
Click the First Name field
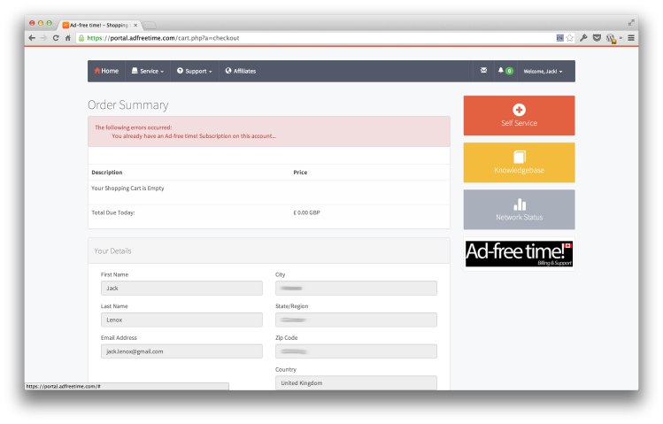(181, 289)
